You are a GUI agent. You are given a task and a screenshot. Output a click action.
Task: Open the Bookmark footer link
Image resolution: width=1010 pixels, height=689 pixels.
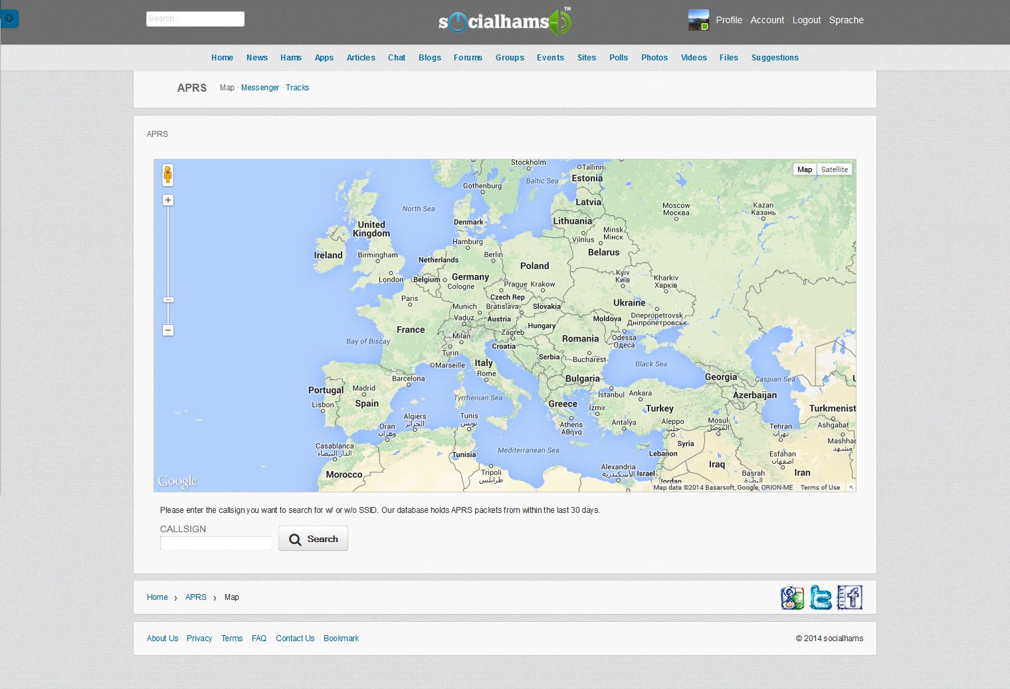[342, 639]
